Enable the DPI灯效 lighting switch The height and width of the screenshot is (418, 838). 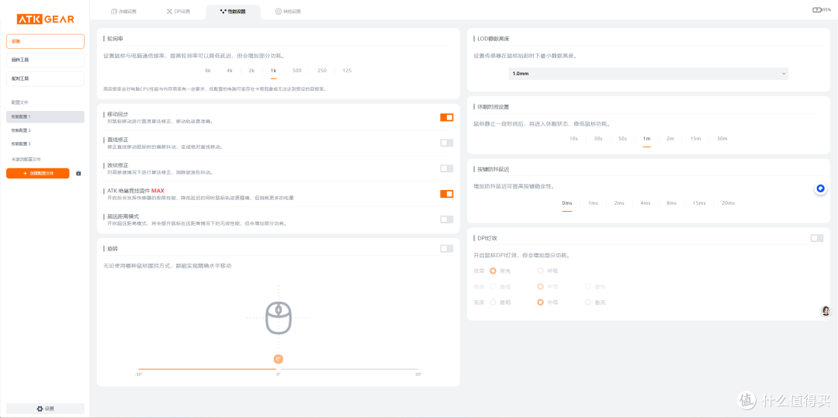click(816, 238)
